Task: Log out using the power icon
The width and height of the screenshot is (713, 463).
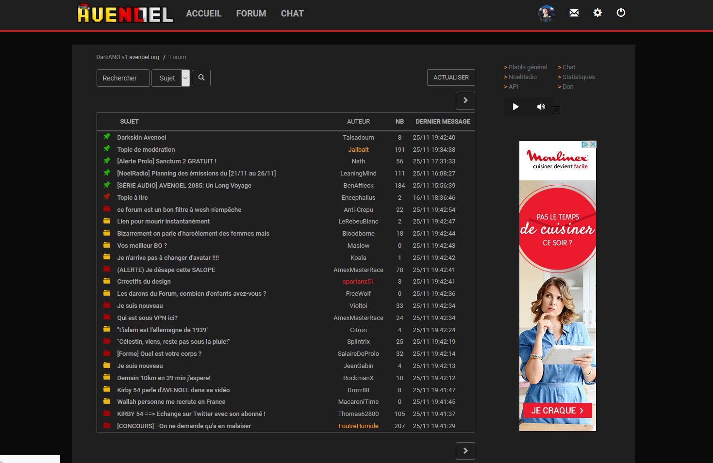Action: coord(621,13)
